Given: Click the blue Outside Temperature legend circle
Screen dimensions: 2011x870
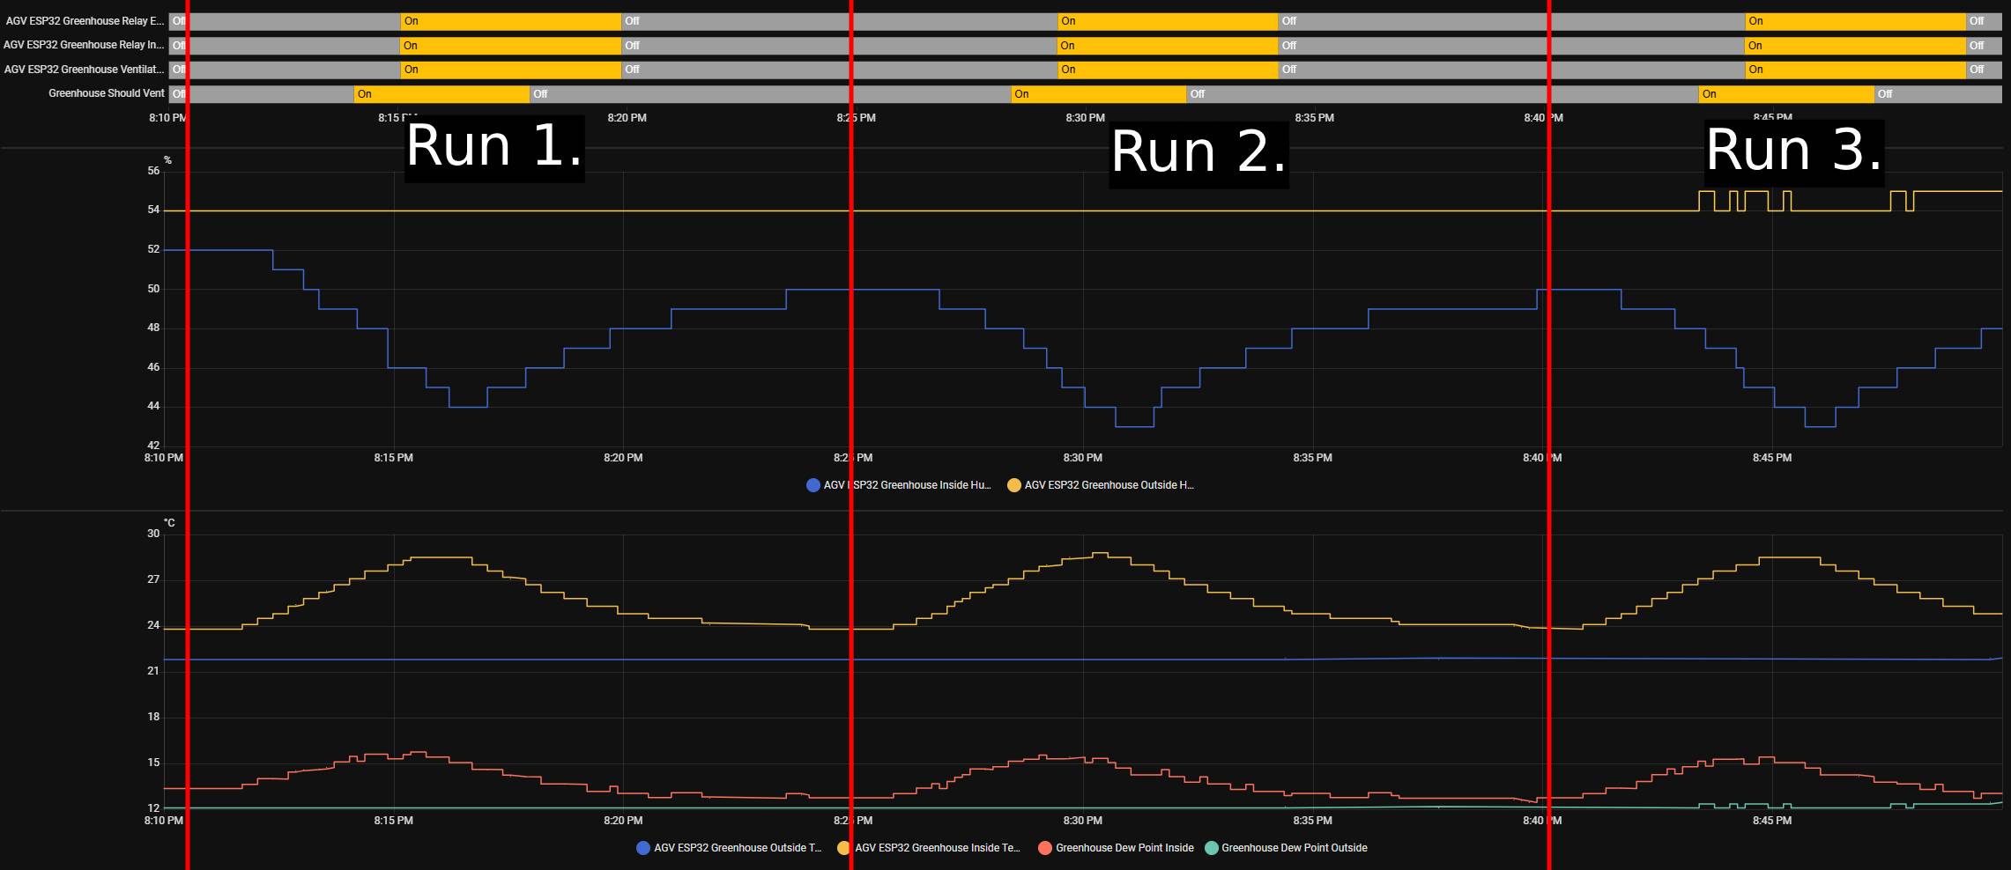Looking at the screenshot, I should click(x=643, y=848).
